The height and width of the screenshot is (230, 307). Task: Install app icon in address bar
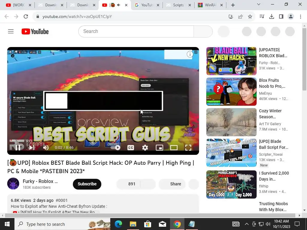(x=231, y=16)
